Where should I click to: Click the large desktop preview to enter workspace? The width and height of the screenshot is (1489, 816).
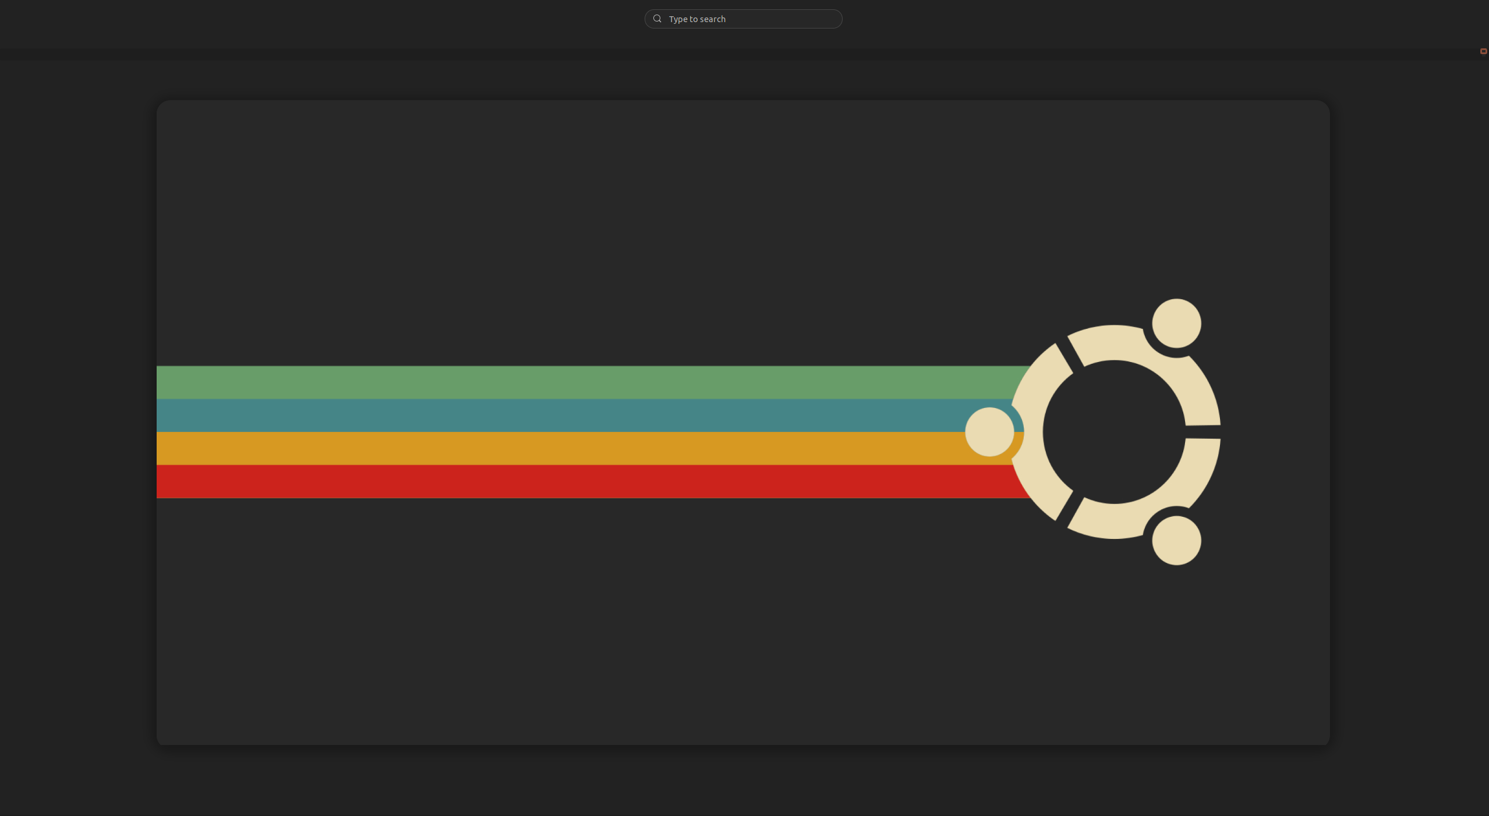742,422
